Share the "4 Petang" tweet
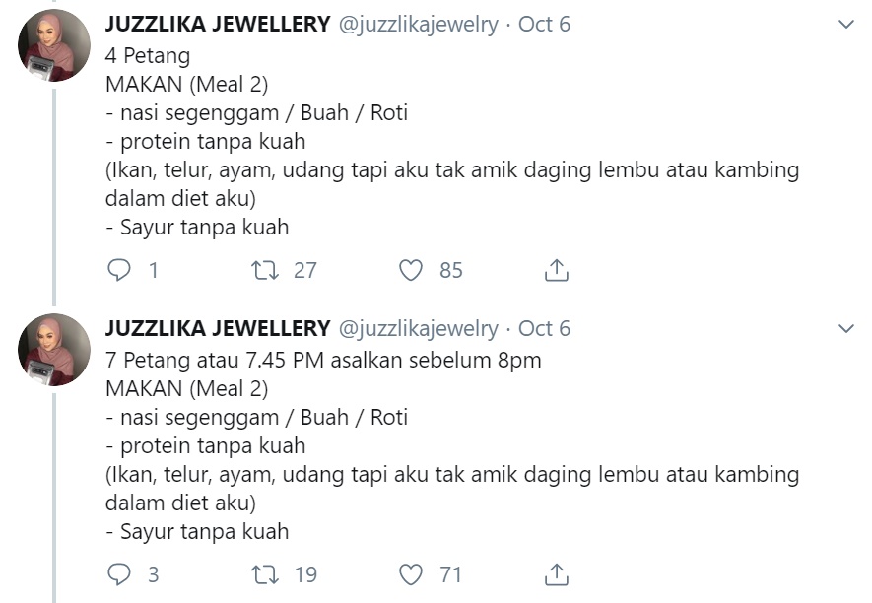Viewport: 872px width, 603px height. [x=556, y=269]
